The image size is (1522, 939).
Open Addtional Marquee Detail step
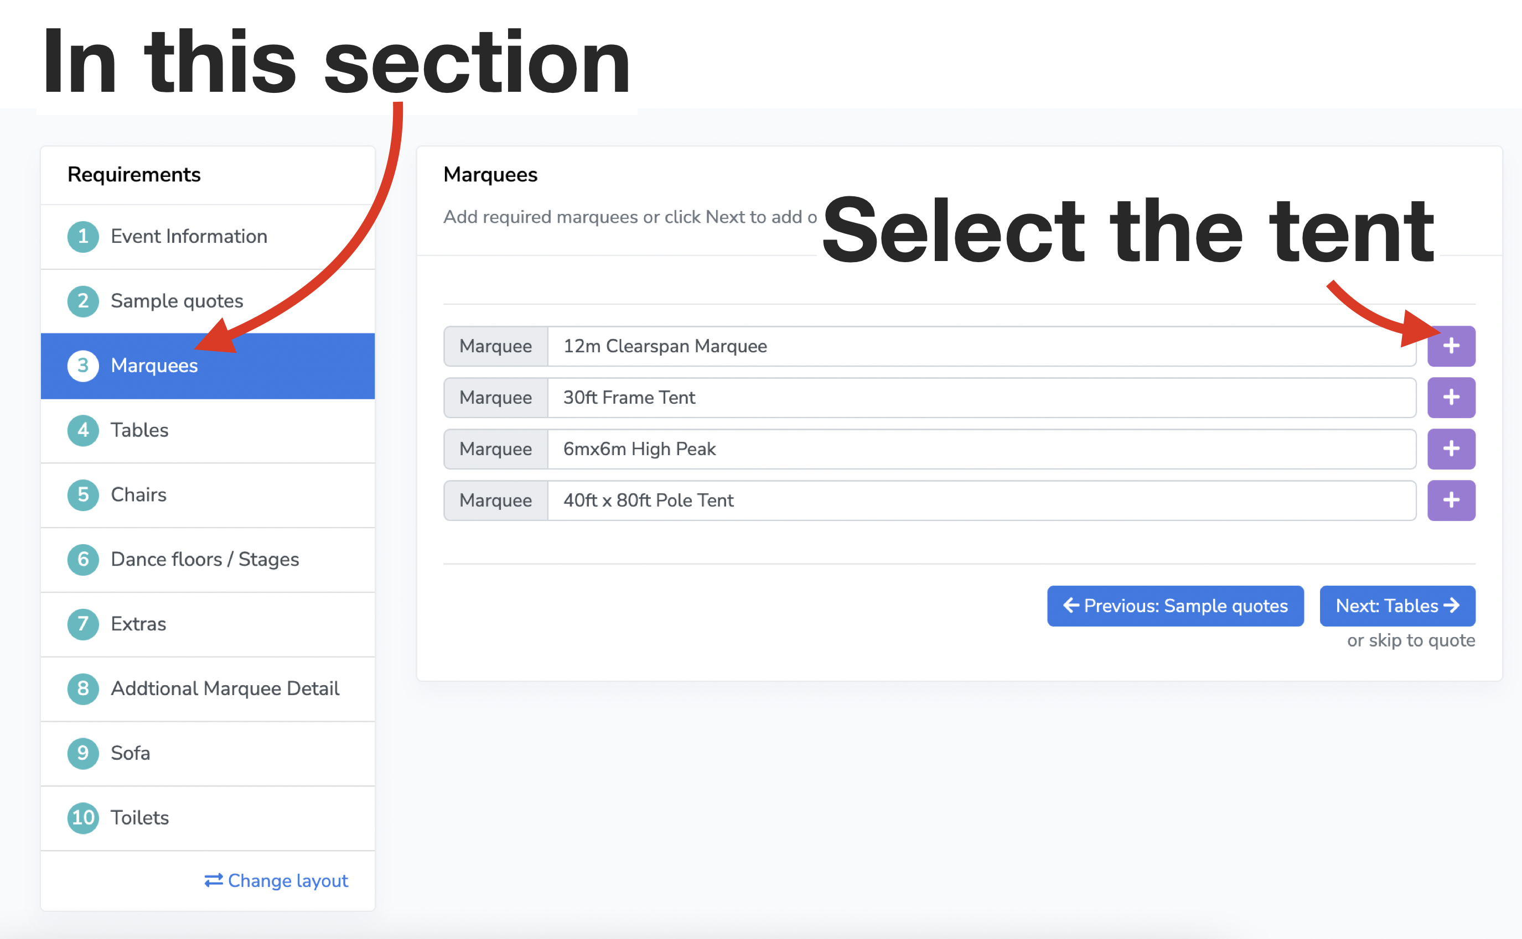(208, 688)
